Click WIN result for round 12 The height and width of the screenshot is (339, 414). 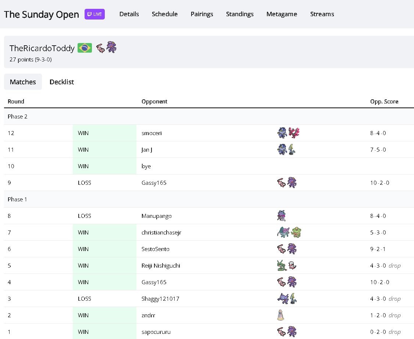(x=83, y=133)
